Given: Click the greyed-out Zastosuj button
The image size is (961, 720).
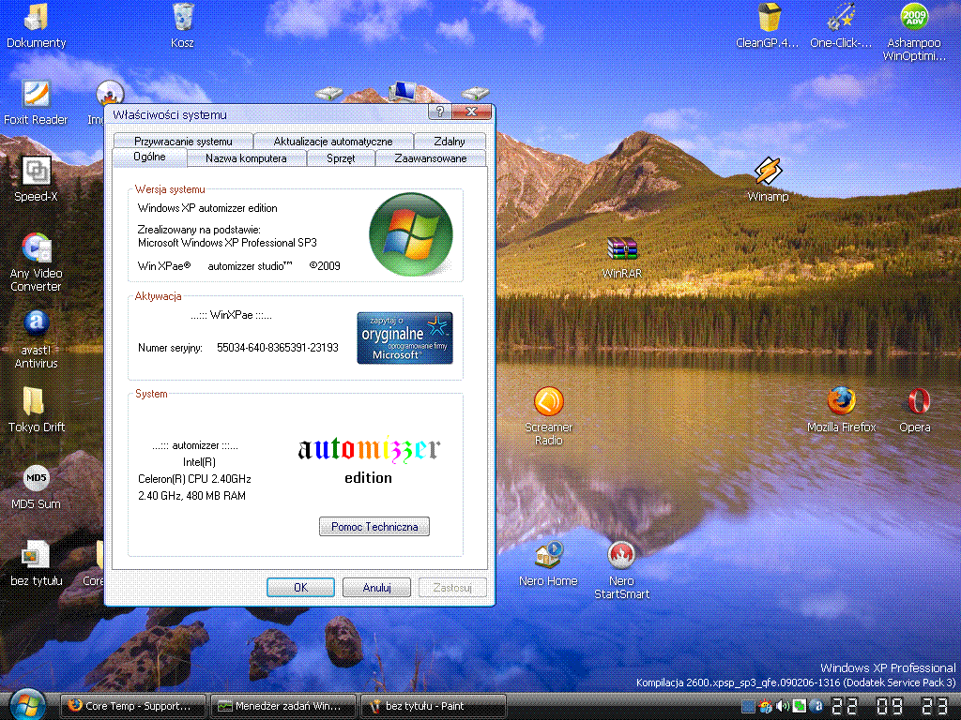Looking at the screenshot, I should click(452, 588).
